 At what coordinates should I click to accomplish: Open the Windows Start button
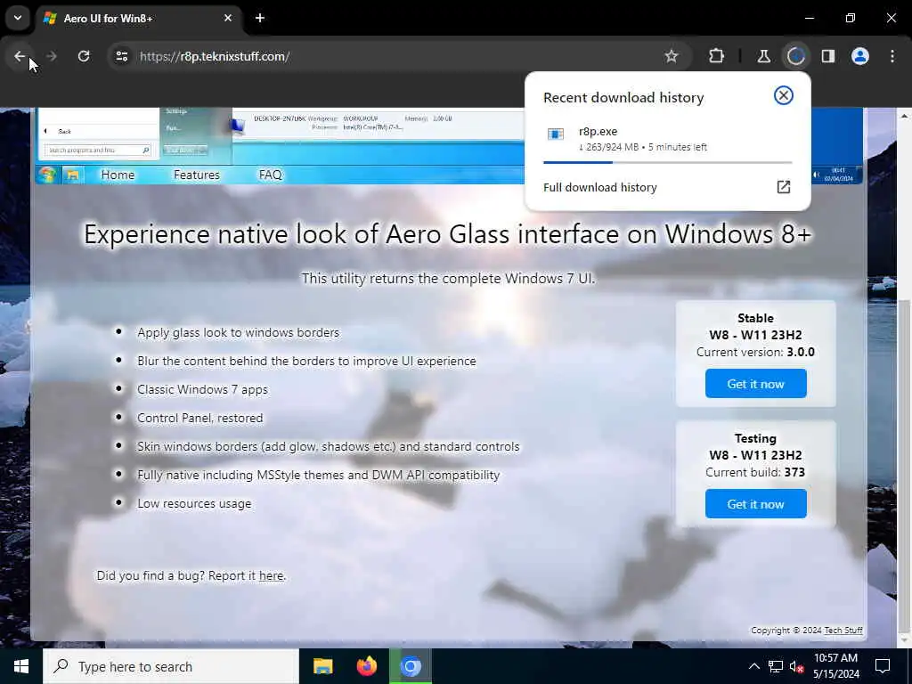21,666
